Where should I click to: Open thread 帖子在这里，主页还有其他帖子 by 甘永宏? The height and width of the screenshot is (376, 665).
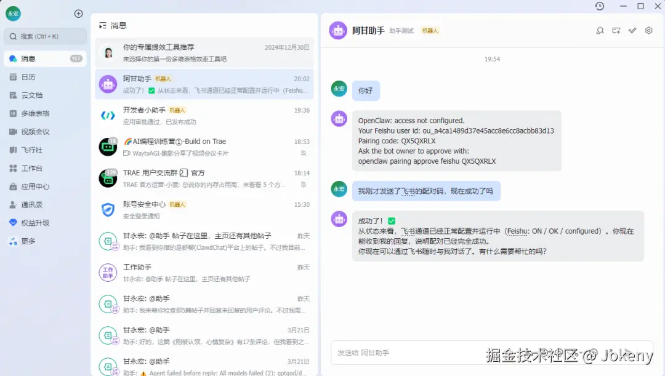tap(204, 241)
